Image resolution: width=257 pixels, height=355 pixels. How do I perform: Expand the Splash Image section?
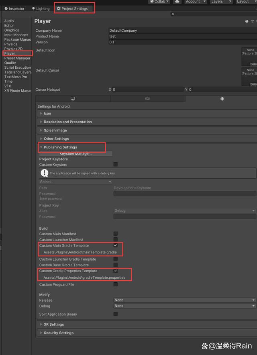click(147, 131)
